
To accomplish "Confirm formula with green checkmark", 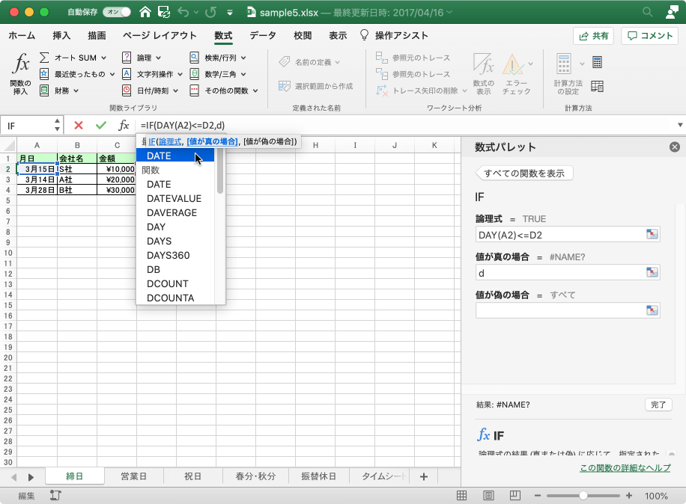I will click(x=101, y=126).
